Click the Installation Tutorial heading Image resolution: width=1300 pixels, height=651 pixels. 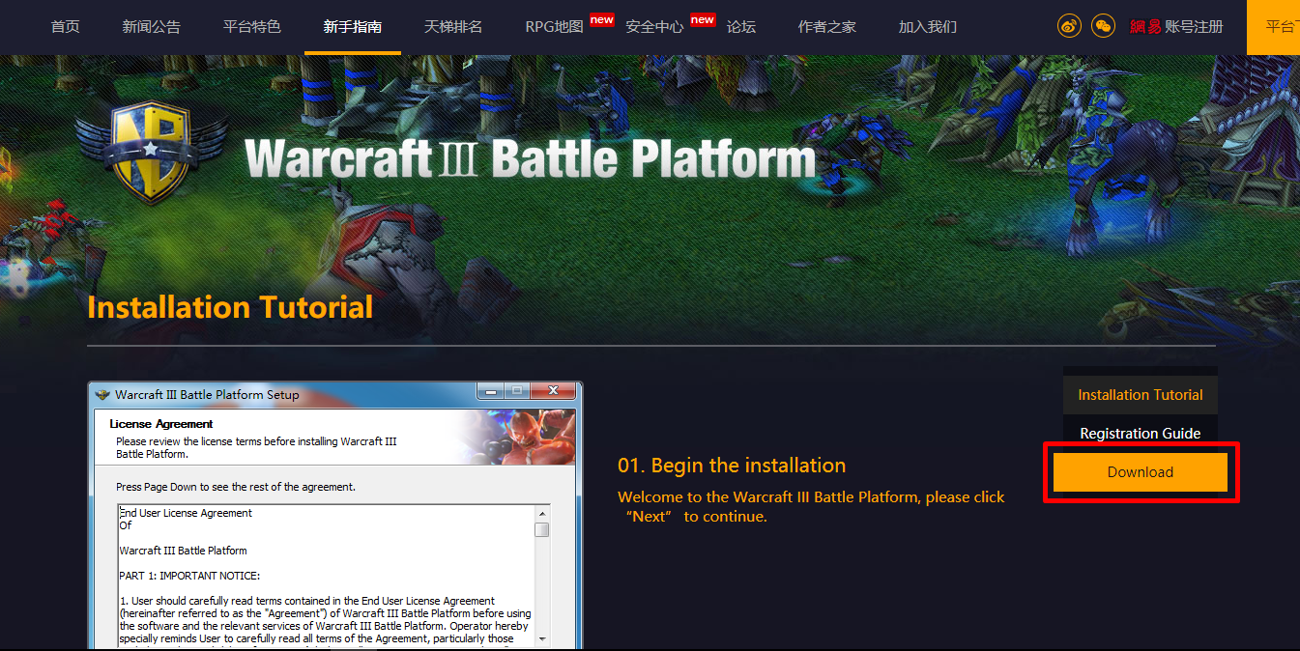pyautogui.click(x=230, y=307)
